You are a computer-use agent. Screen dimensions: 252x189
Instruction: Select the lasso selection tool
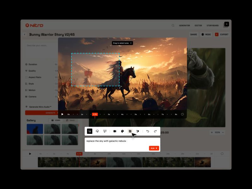pos(98,130)
